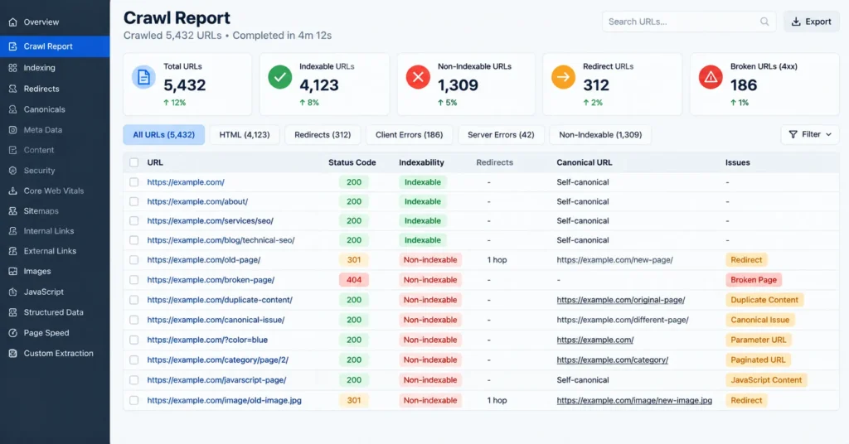Click the Canonical Issue tag

click(759, 320)
